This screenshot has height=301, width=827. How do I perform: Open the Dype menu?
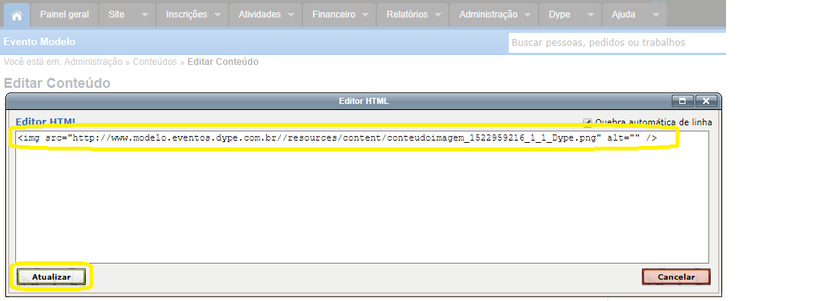(559, 15)
